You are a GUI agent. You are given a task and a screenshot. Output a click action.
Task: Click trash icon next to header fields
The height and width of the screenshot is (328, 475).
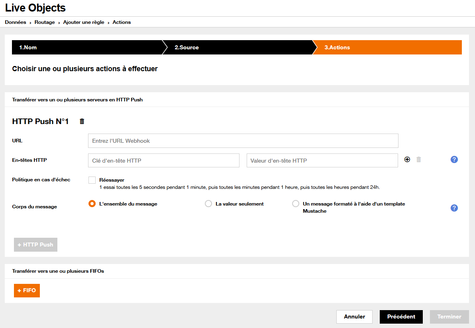pyautogui.click(x=418, y=159)
